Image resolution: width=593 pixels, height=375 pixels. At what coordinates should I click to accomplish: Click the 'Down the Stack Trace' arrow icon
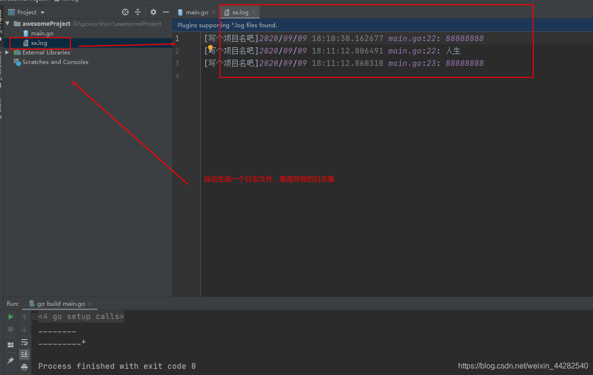(24, 329)
